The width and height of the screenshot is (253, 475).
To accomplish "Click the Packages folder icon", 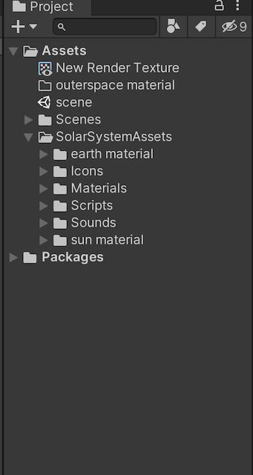I will (x=30, y=258).
